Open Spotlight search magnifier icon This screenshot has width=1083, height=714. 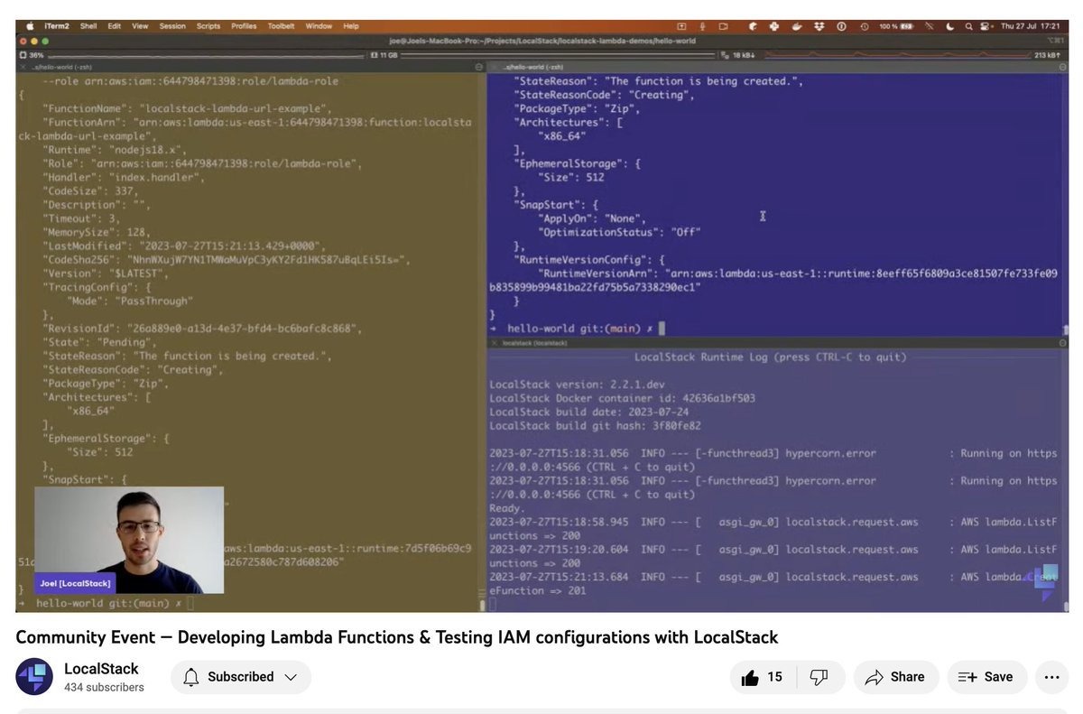tap(969, 26)
